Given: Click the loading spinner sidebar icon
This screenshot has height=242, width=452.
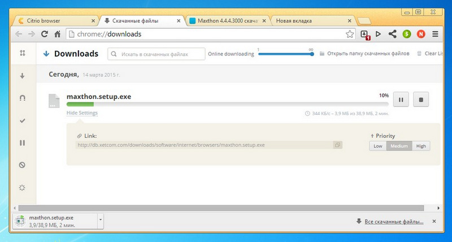Looking at the screenshot, I should click(22, 188).
